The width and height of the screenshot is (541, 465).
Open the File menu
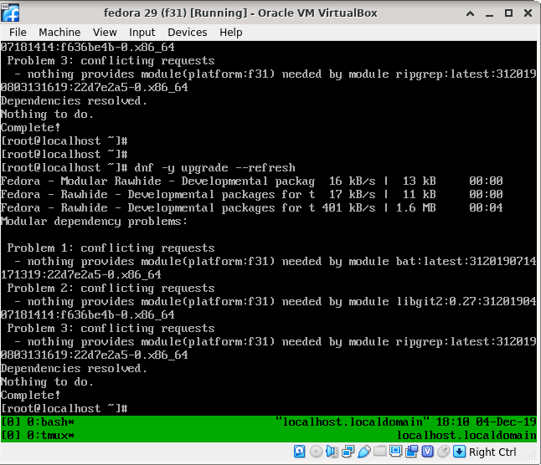tap(18, 33)
